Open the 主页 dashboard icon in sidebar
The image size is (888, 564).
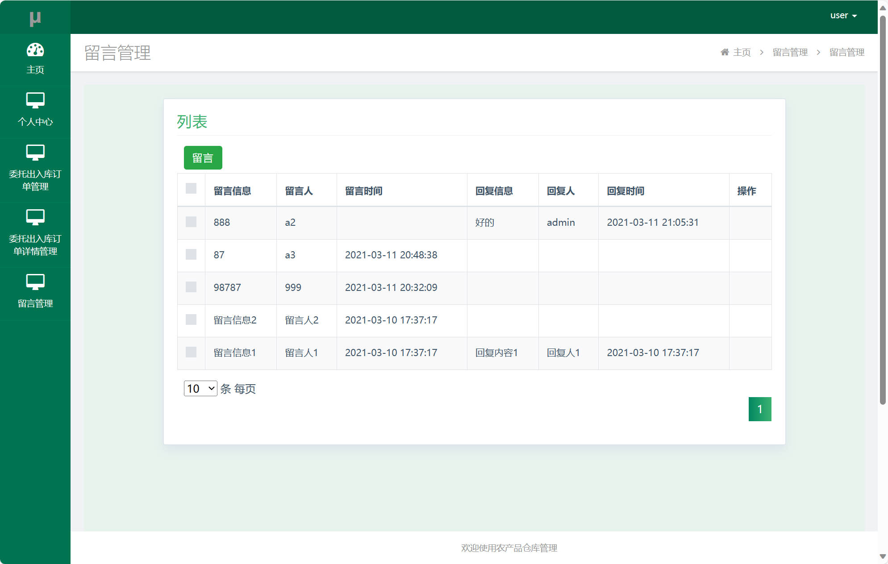point(35,50)
